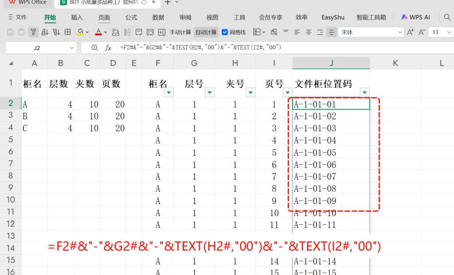Add a new tab with plus icon
The image size is (454, 275).
click(168, 2)
